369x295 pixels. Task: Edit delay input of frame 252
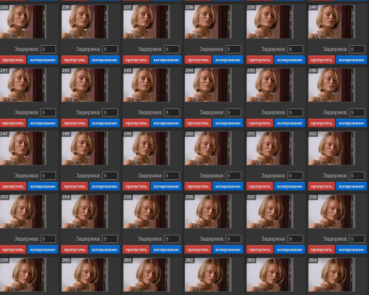click(357, 176)
